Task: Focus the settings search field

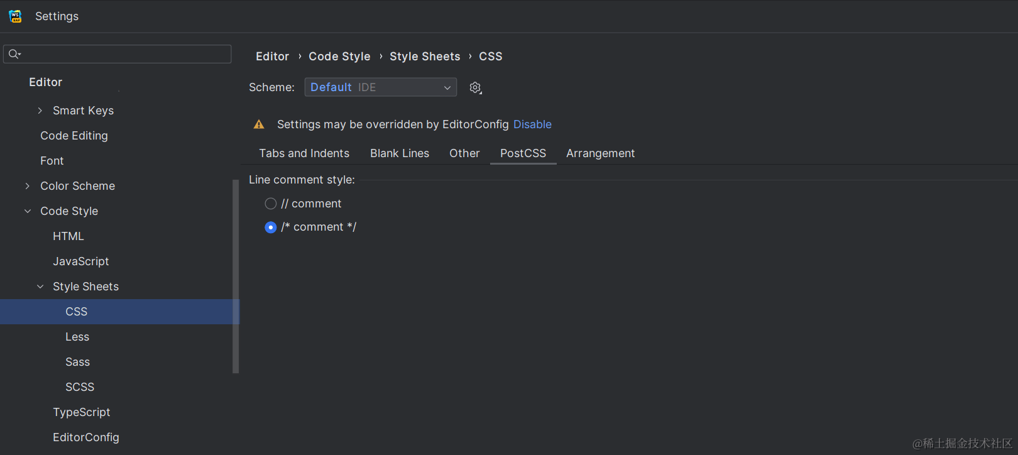Action: [x=118, y=54]
